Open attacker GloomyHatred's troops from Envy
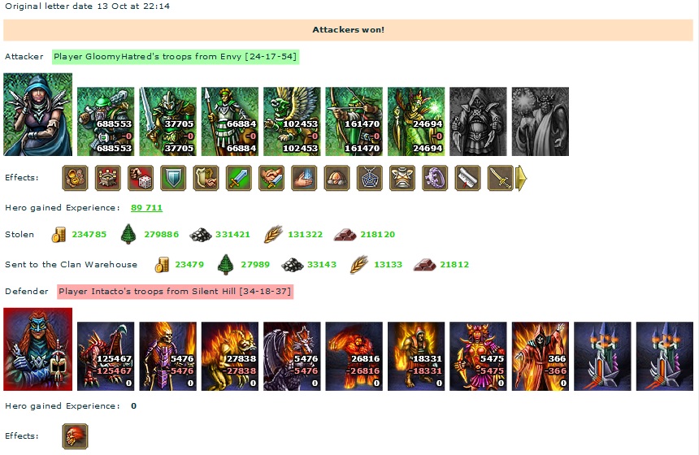The image size is (699, 455). click(x=176, y=57)
